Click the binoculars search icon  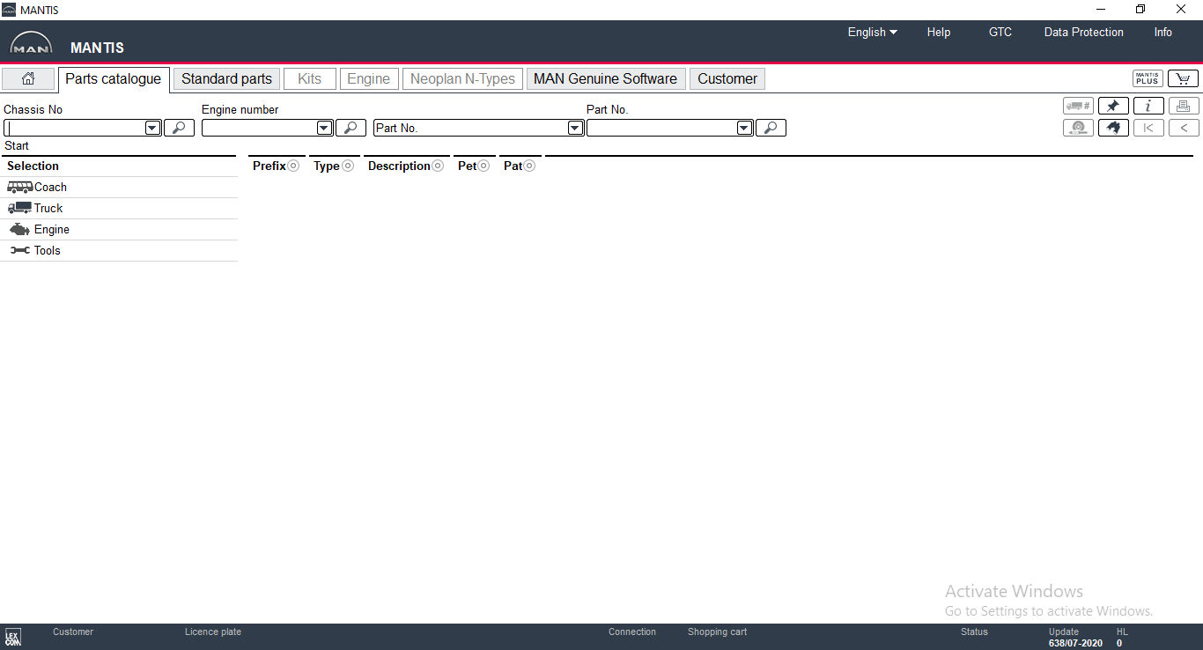[1113, 128]
